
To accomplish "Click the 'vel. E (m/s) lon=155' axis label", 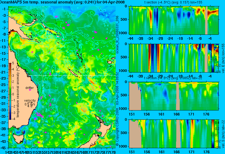I will click(x=223, y=58).
